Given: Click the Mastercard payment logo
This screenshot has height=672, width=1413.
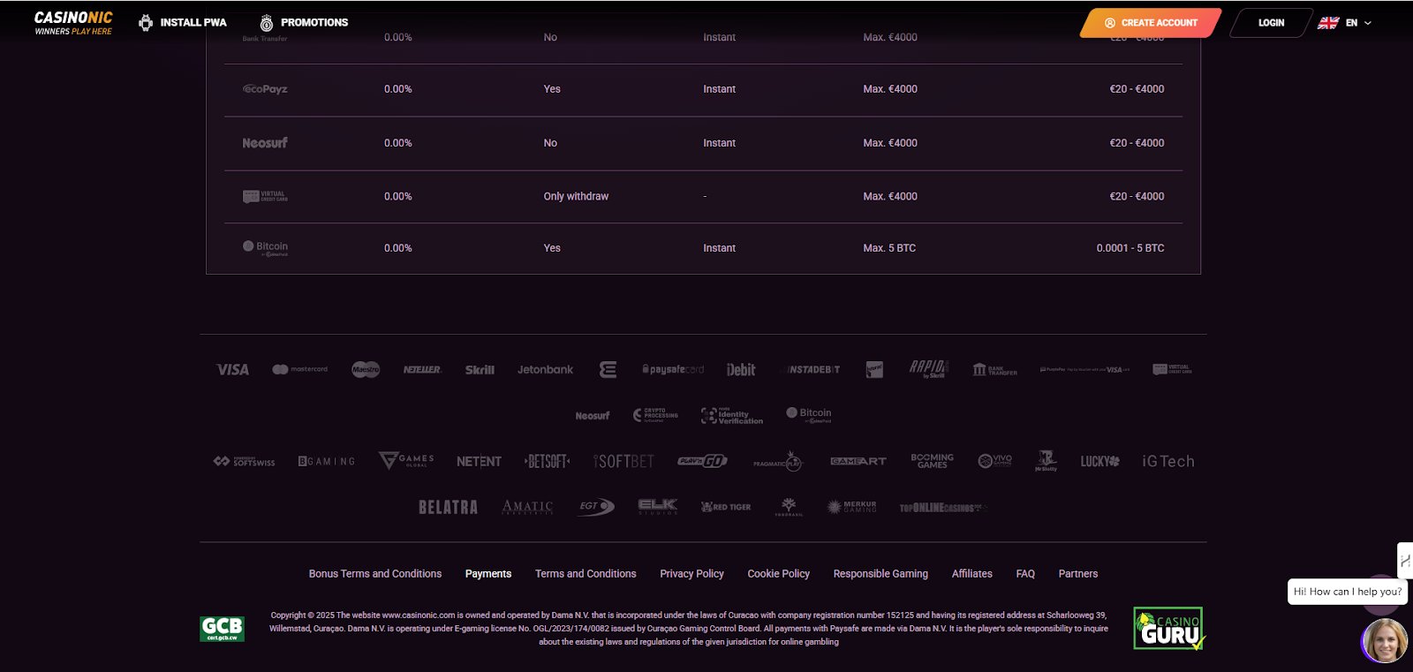Looking at the screenshot, I should pos(299,369).
